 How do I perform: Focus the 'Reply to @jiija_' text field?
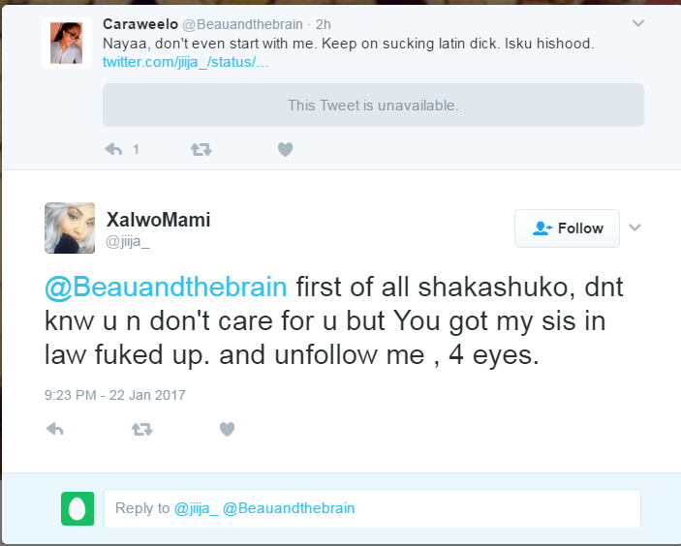372,508
